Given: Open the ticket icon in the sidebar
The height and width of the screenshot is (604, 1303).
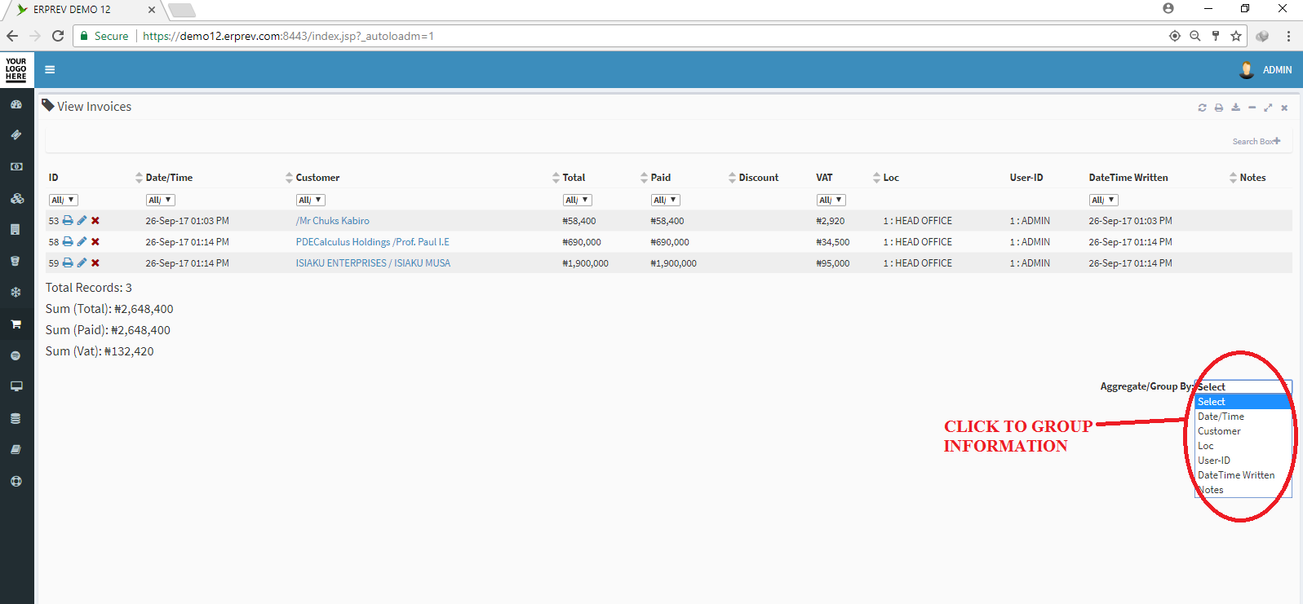Looking at the screenshot, I should (16, 134).
